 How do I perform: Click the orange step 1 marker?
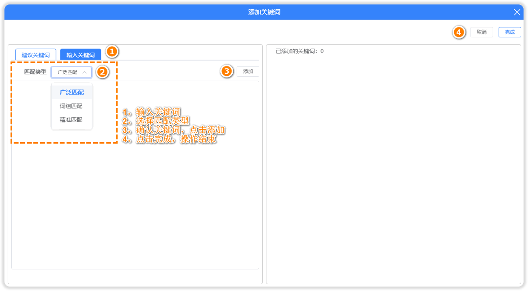[x=112, y=51]
